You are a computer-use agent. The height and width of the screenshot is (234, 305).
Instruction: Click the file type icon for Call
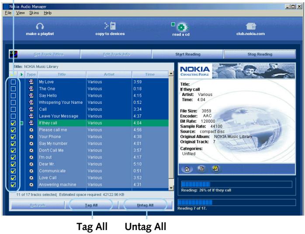(31, 109)
